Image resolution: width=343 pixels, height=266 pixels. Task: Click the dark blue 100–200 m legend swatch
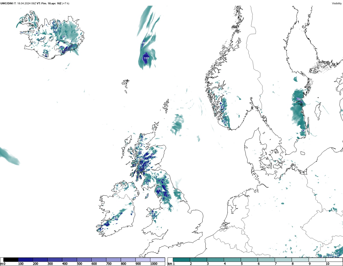(x=25, y=260)
